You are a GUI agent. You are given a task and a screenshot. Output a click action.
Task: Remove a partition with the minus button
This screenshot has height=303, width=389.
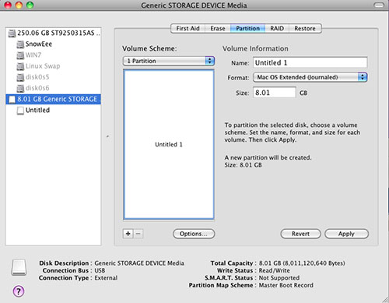138,234
